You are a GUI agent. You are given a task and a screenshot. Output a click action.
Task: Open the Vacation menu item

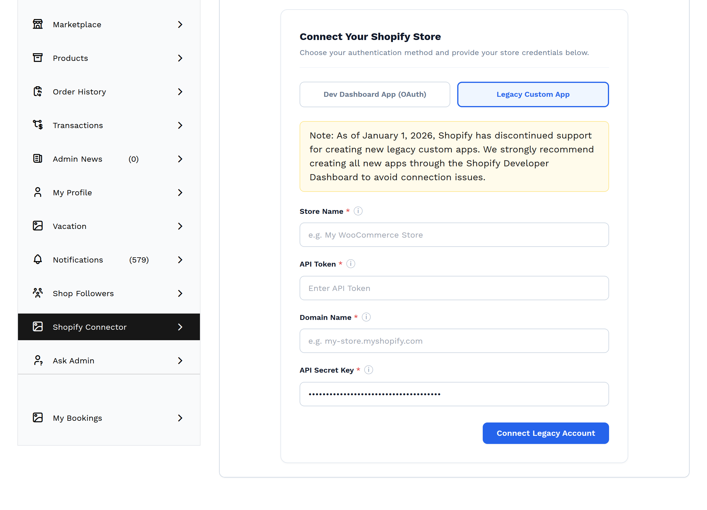tap(109, 227)
